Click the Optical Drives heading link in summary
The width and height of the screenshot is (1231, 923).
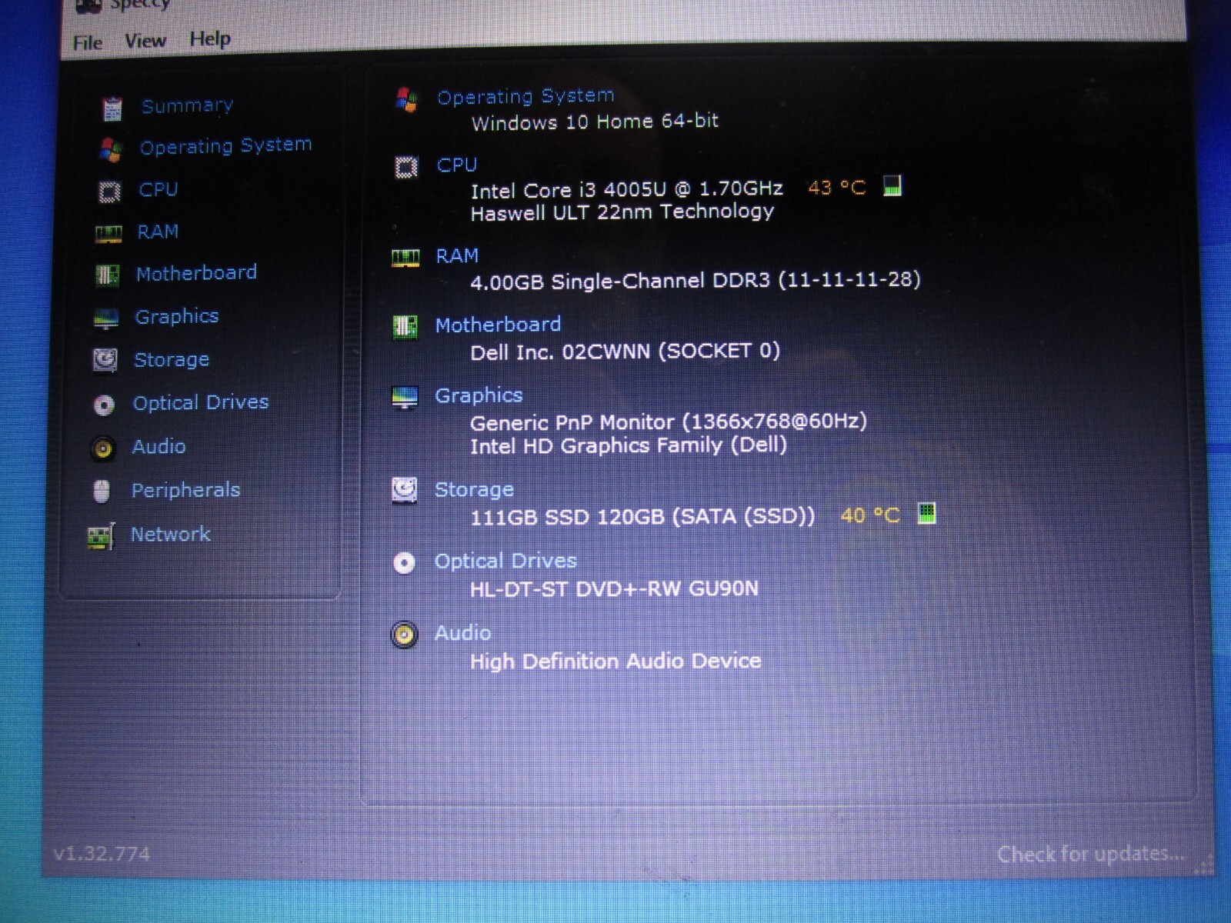pyautogui.click(x=505, y=561)
